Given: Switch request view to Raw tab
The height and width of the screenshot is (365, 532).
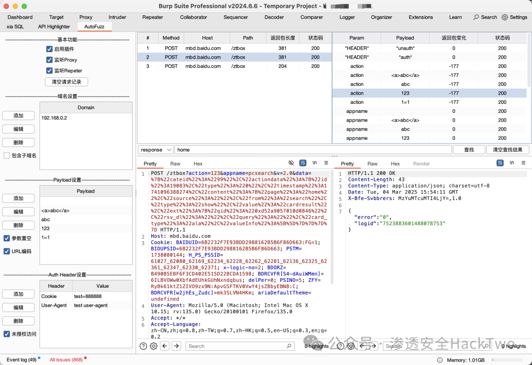Looking at the screenshot, I should 175,164.
